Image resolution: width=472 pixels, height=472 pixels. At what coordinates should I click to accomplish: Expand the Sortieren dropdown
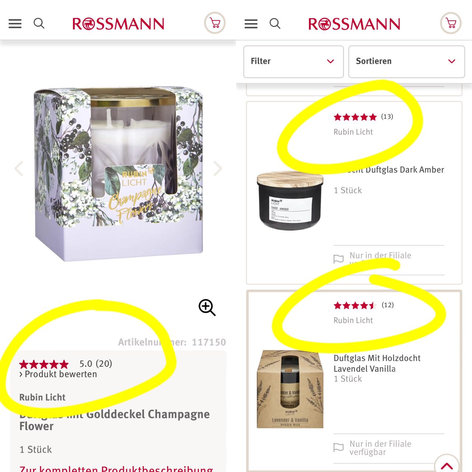coord(406,62)
